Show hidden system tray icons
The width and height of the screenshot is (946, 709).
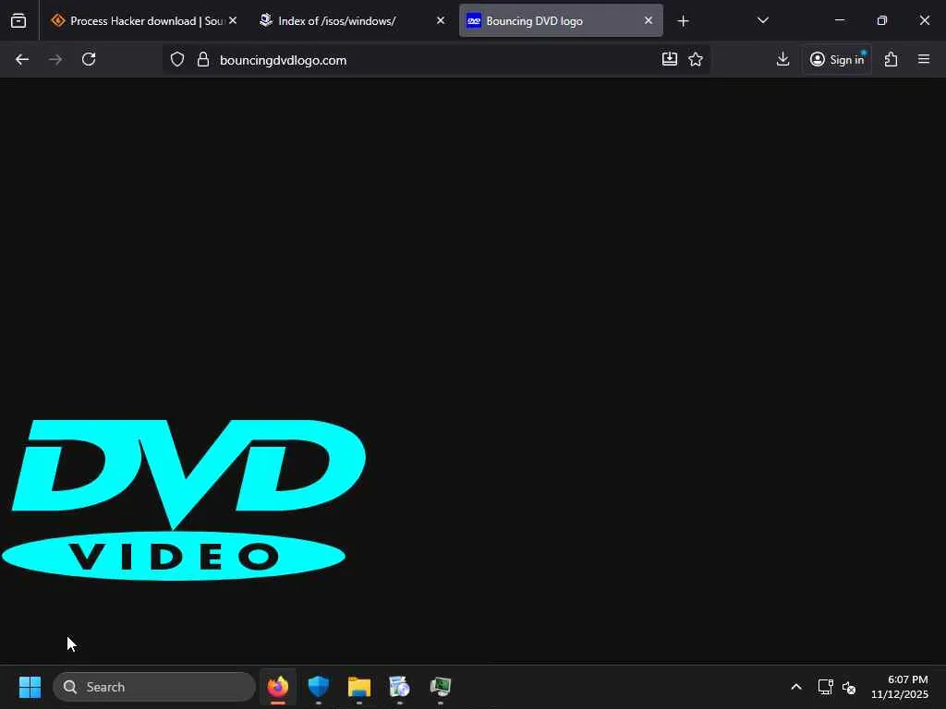(795, 687)
